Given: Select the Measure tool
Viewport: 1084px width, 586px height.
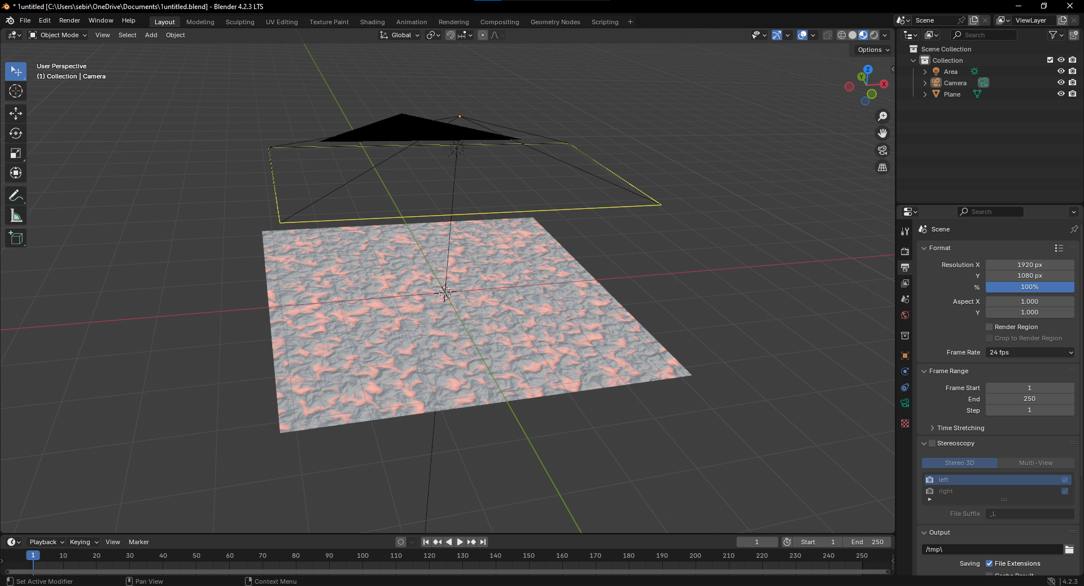Looking at the screenshot, I should pyautogui.click(x=16, y=215).
